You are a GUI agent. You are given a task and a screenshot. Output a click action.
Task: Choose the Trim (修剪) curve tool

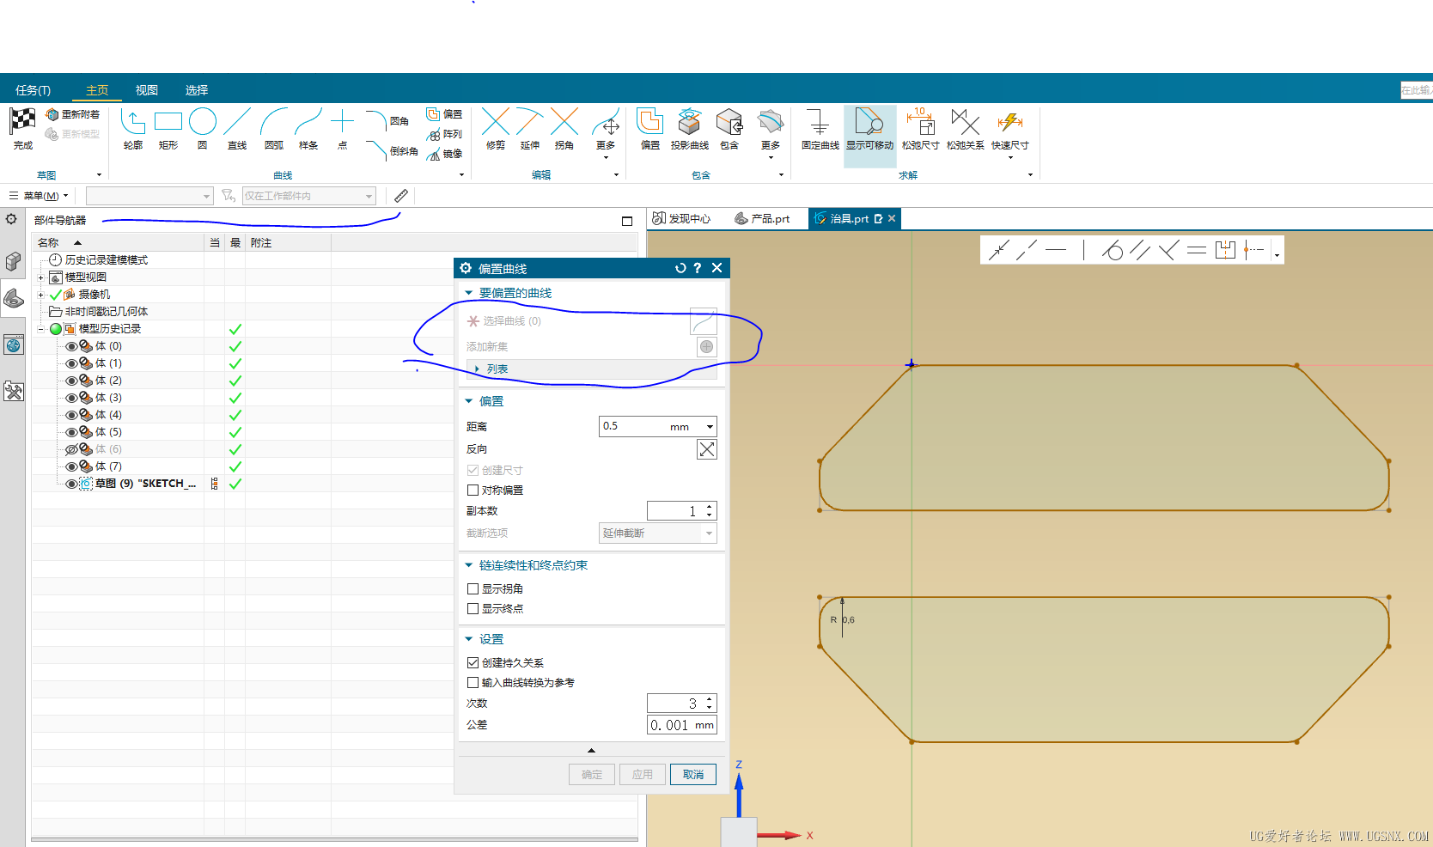tap(496, 123)
